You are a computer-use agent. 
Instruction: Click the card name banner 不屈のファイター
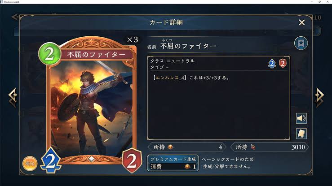pyautogui.click(x=97, y=55)
